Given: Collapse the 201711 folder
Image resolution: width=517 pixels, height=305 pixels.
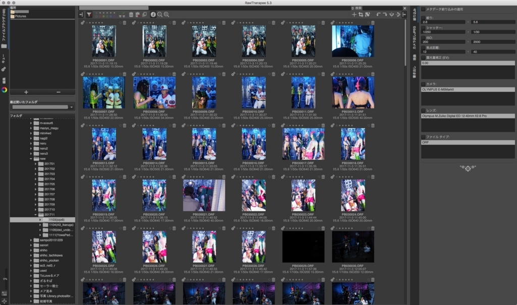Looking at the screenshot, I should point(36,215).
